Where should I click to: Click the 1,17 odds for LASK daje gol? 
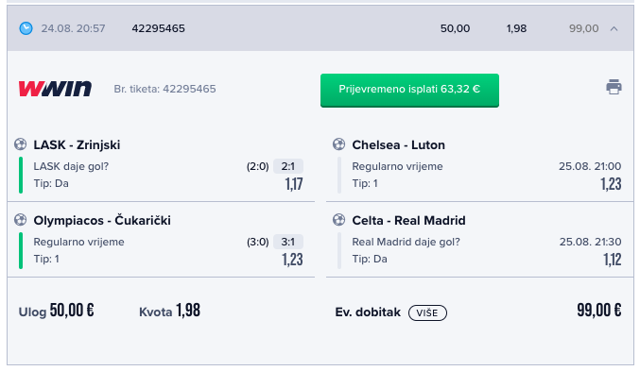coord(294,184)
